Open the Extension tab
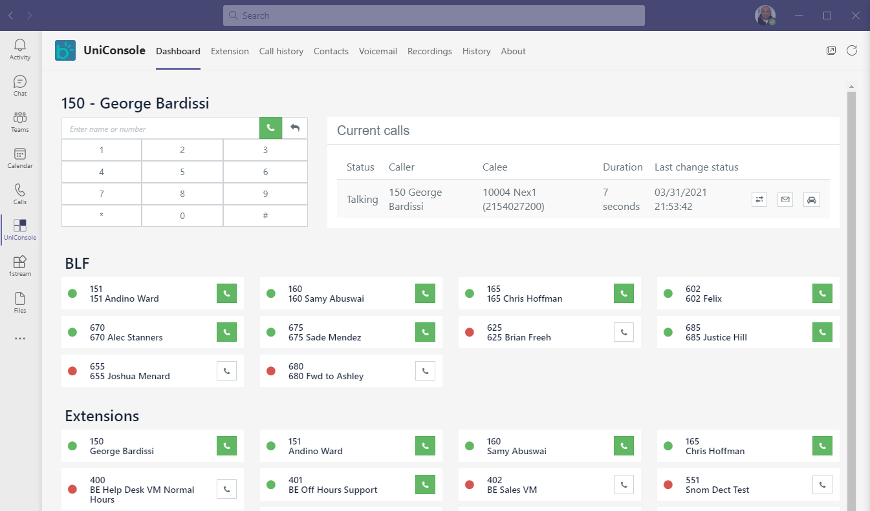The image size is (870, 511). pos(230,51)
